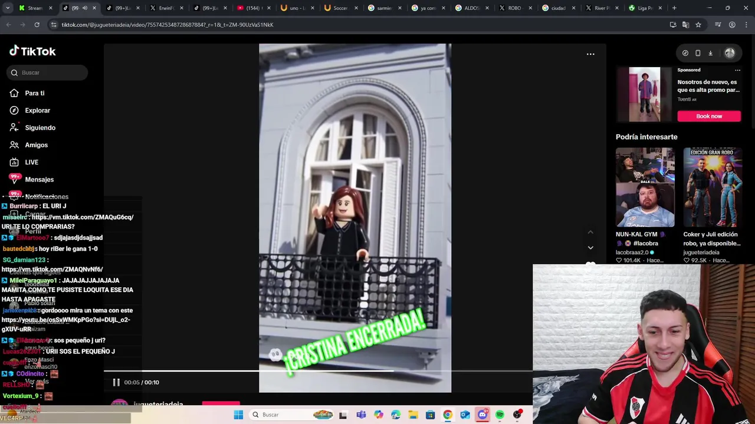Click the LIVE camera icon
Screen dimensions: 755x424
[x=14, y=162]
